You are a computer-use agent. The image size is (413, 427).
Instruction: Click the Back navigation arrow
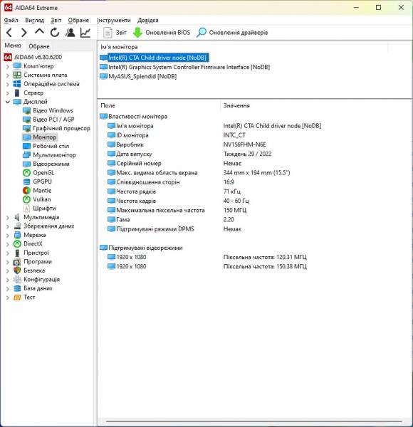click(x=9, y=33)
